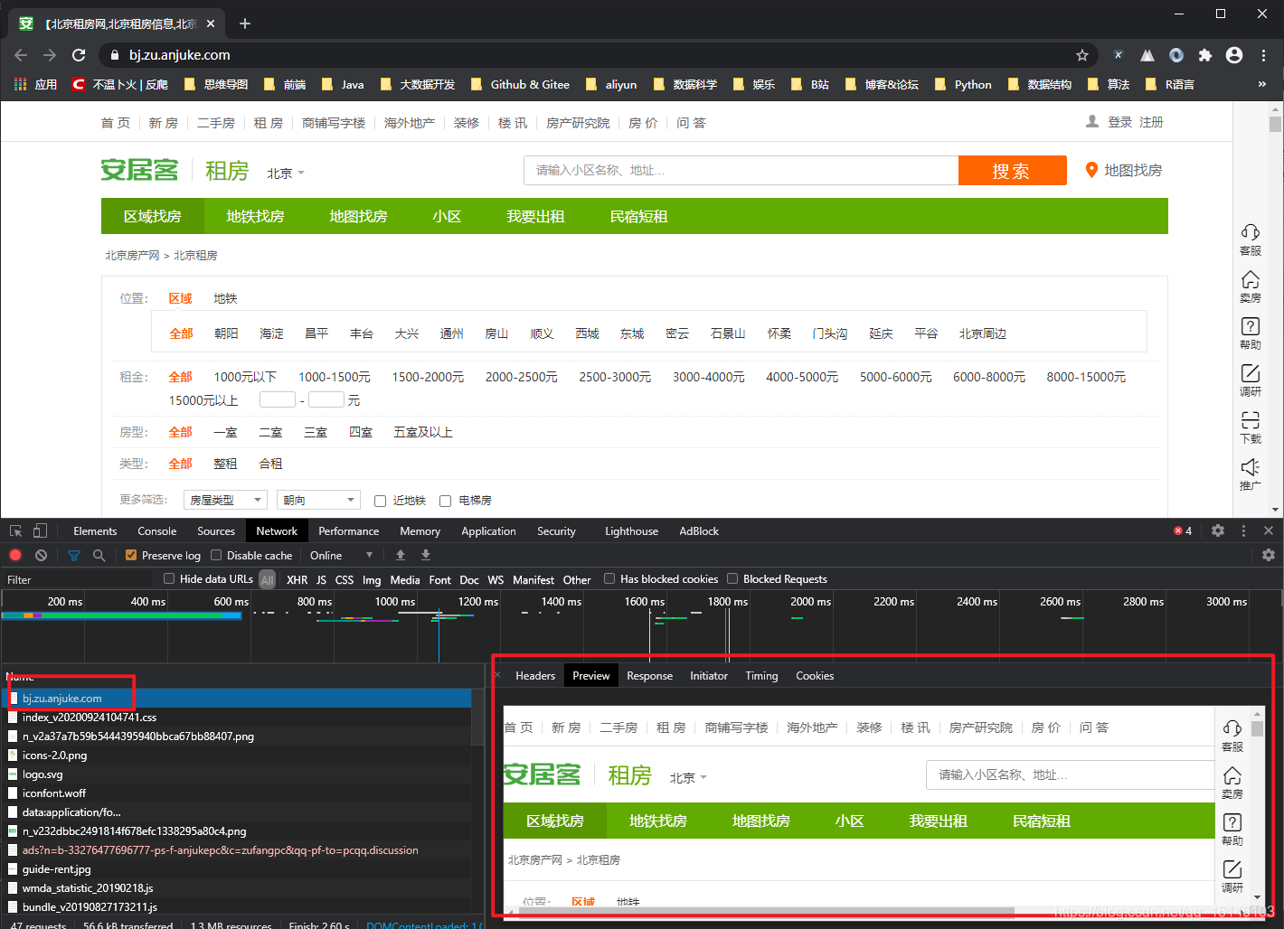1284x929 pixels.
Task: Open the Online throttling dropdown
Action: [x=341, y=555]
